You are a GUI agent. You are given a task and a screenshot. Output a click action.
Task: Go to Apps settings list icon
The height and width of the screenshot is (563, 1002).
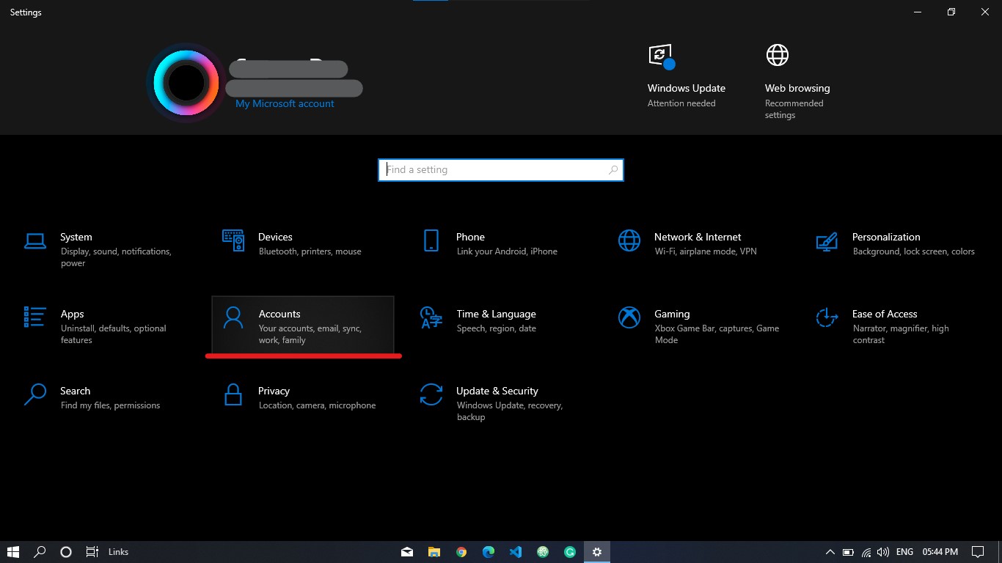pos(35,317)
